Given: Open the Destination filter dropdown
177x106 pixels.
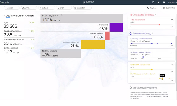Looking at the screenshot, I should (x=82, y=8).
